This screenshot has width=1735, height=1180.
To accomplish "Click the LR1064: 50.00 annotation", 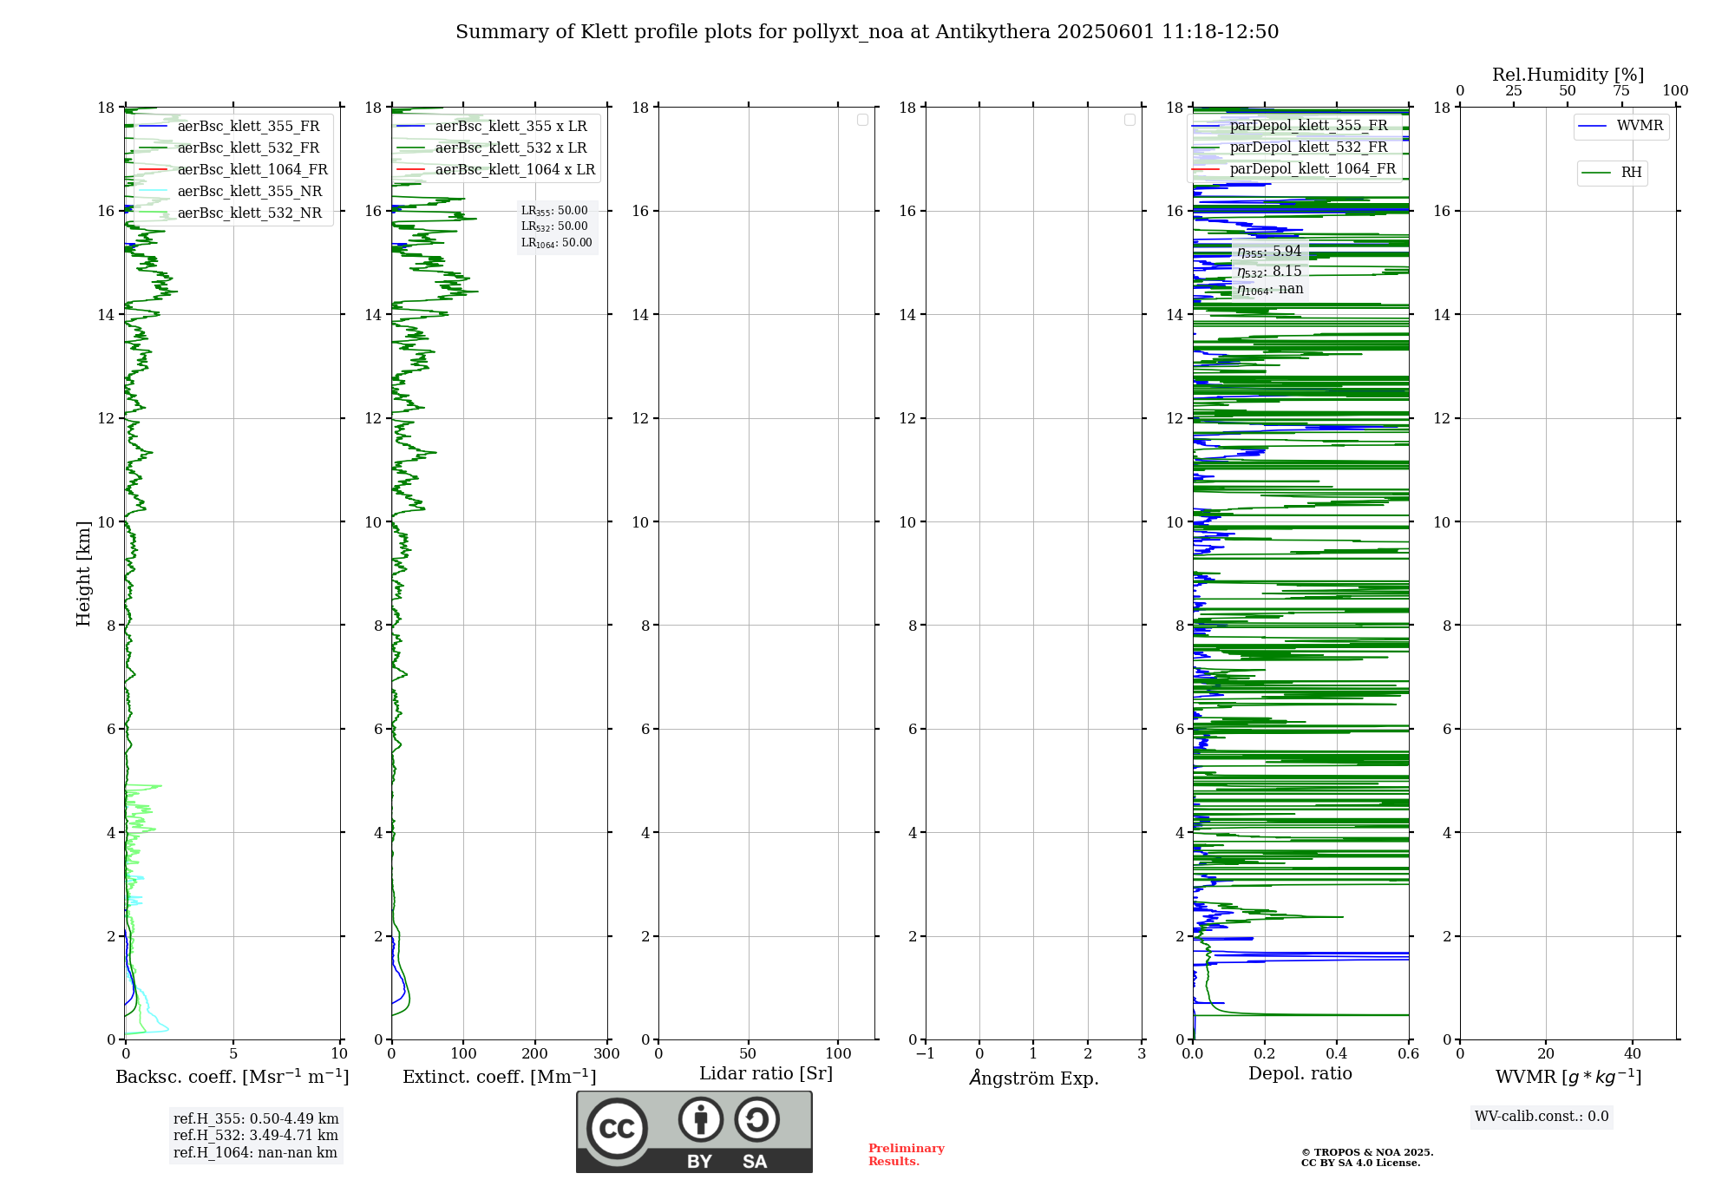I will click(556, 243).
